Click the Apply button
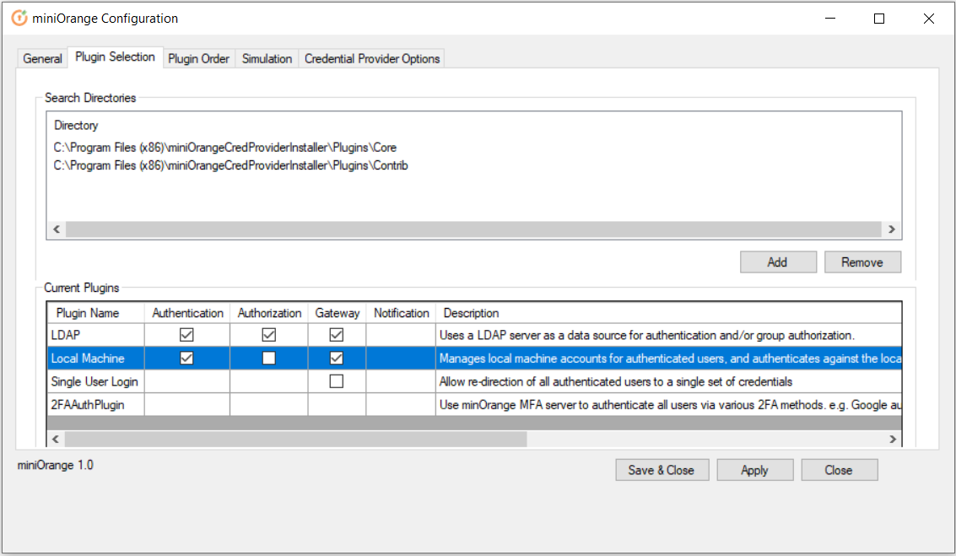Image resolution: width=956 pixels, height=556 pixels. click(755, 470)
